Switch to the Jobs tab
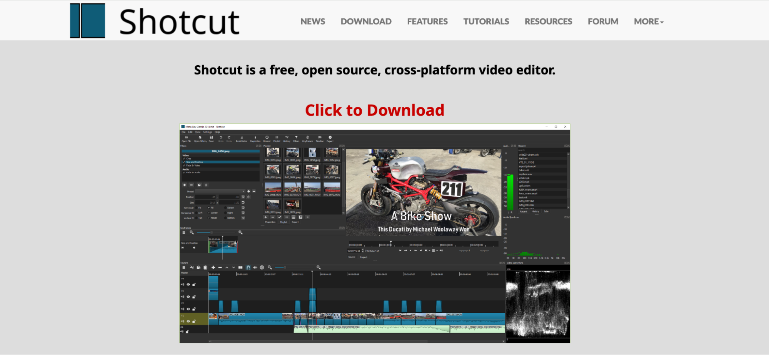 pos(546,211)
